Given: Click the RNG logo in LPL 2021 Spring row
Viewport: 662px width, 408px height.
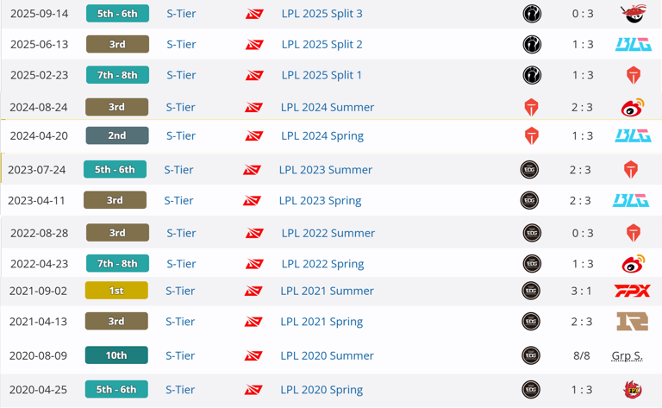Looking at the screenshot, I should click(632, 322).
